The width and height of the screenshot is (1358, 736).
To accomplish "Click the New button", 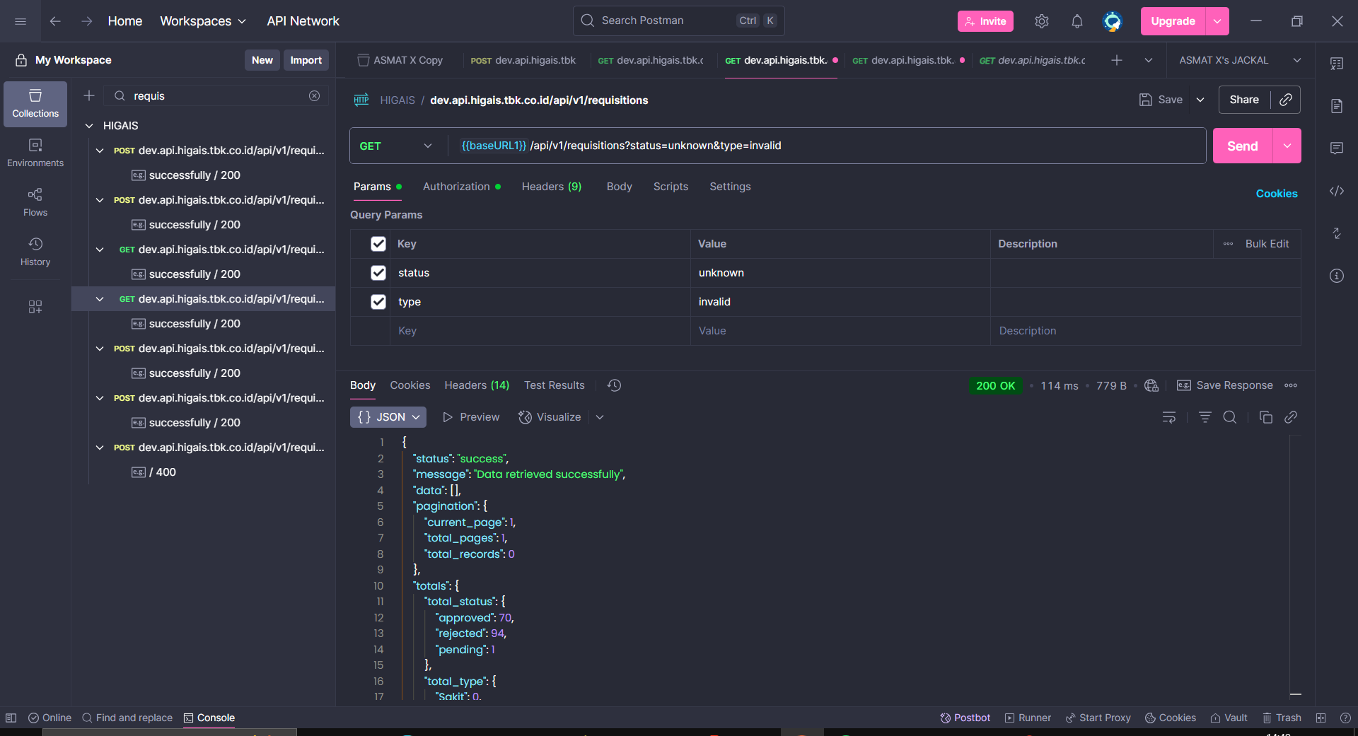I will point(262,60).
